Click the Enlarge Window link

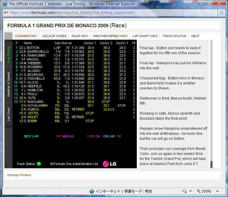19,175
